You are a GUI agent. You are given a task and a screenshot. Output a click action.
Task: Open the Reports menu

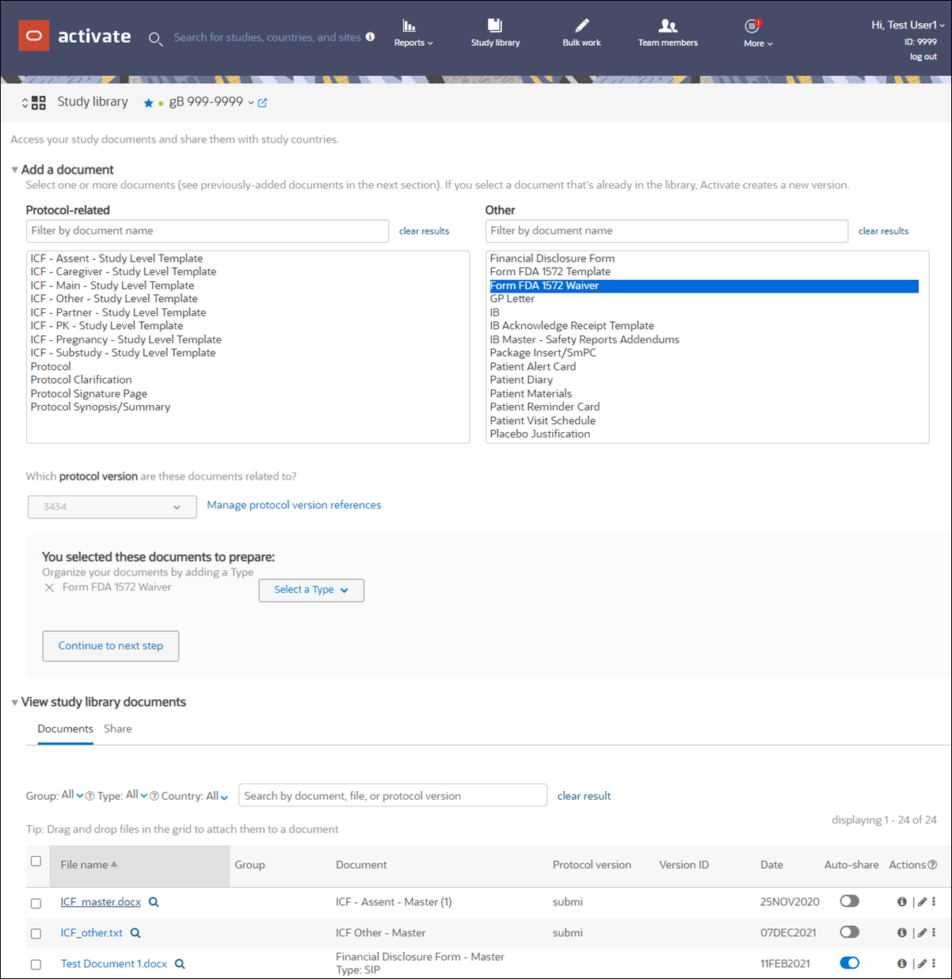[413, 33]
